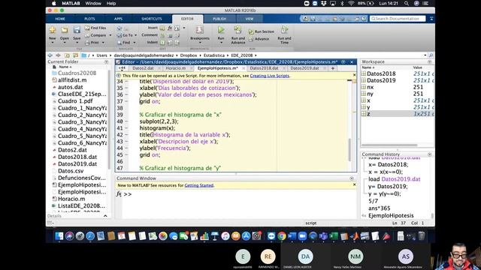This screenshot has width=481, height=270.
Task: Open Creating Live Scripts link
Action: (x=269, y=76)
